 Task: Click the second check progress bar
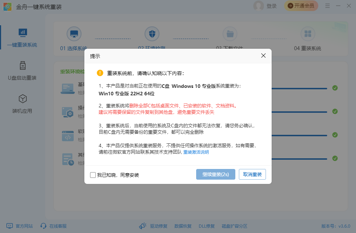[299, 112]
